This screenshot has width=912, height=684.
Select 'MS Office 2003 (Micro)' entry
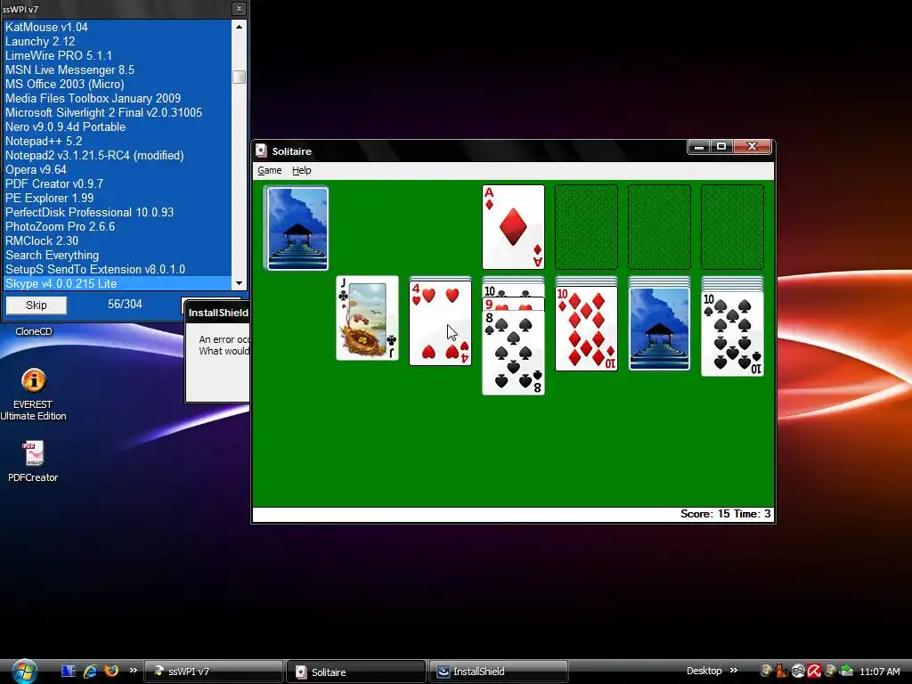pyautogui.click(x=118, y=84)
